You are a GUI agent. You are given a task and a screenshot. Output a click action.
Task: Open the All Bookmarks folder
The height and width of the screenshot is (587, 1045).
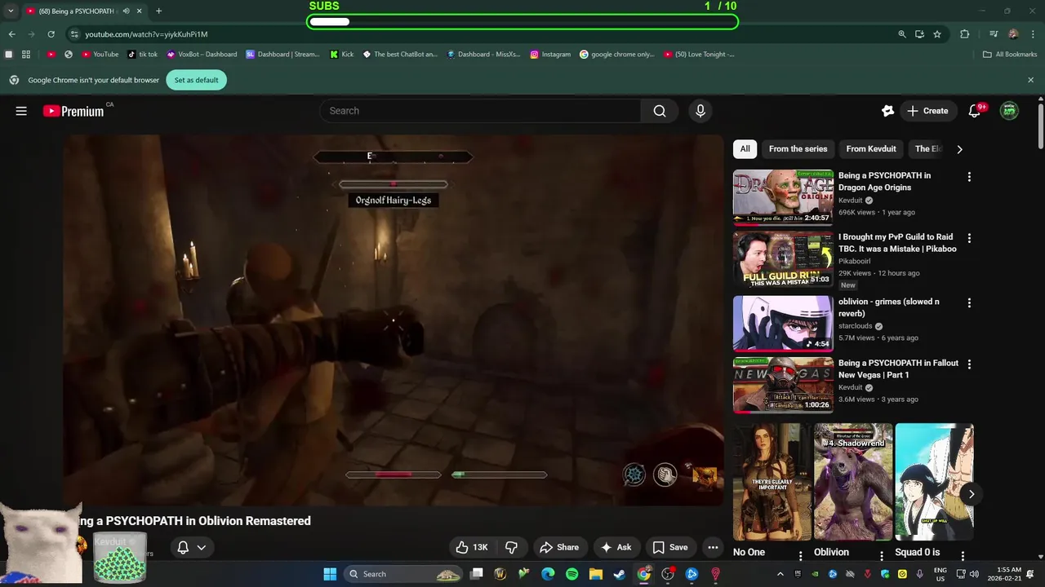tap(1010, 55)
